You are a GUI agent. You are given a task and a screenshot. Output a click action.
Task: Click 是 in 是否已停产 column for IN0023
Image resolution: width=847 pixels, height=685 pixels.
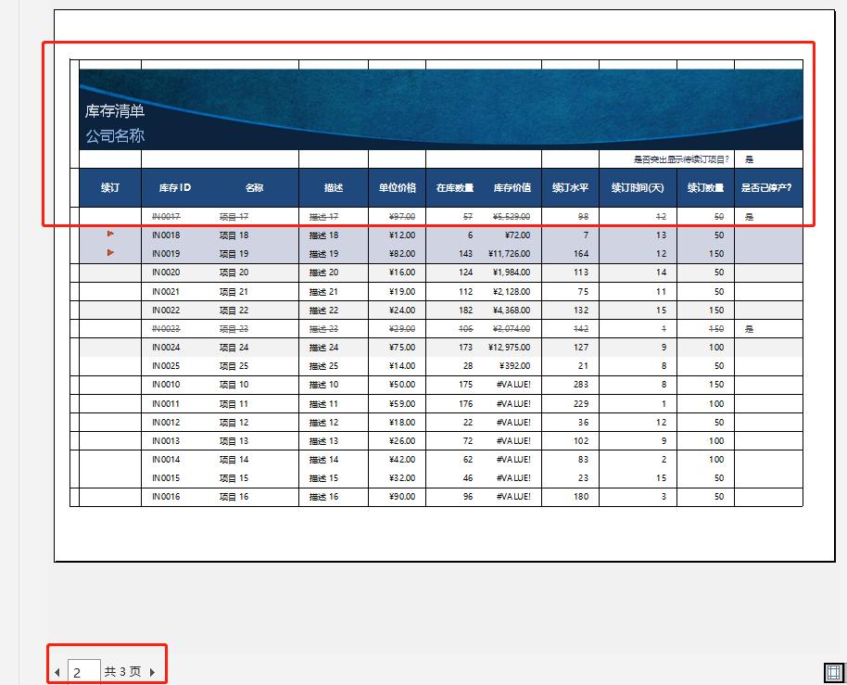tap(748, 328)
